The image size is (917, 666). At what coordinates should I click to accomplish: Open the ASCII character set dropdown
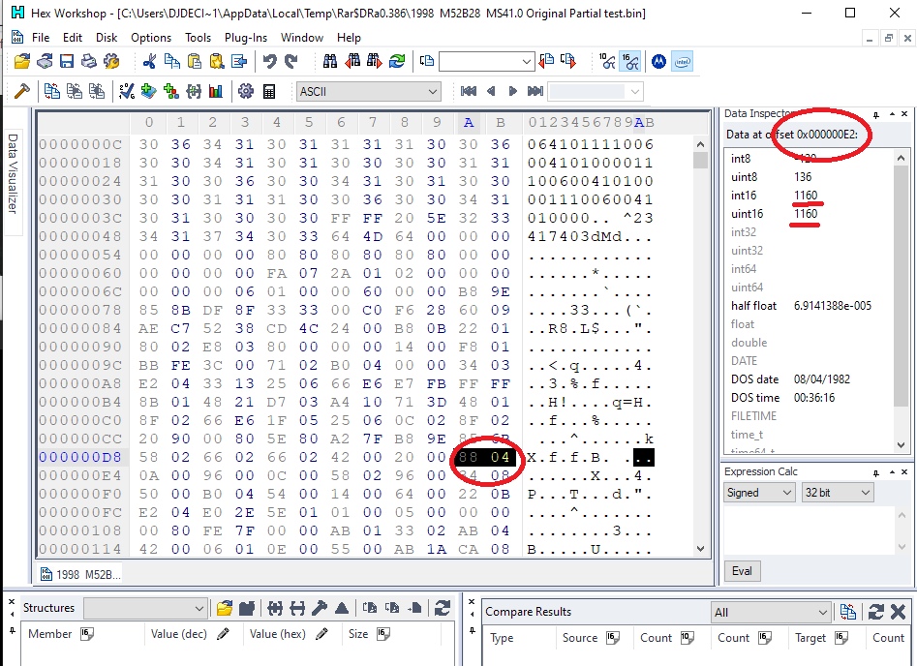click(368, 91)
